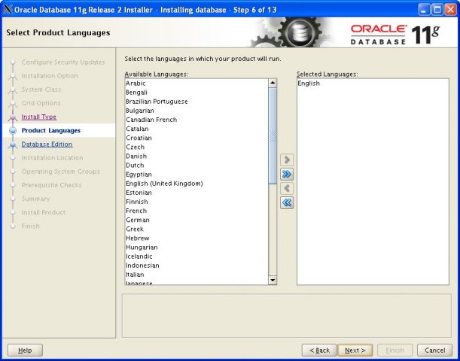Image resolution: width=460 pixels, height=361 pixels.
Task: Click the Help button
Action: (25, 350)
